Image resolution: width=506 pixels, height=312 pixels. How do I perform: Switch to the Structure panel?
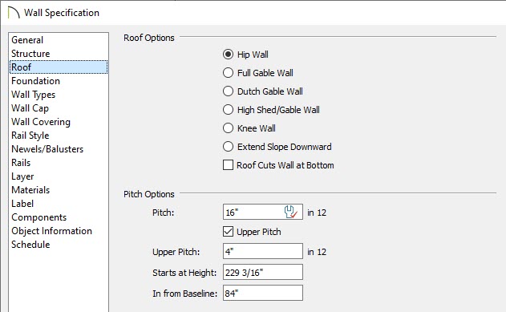click(x=59, y=54)
